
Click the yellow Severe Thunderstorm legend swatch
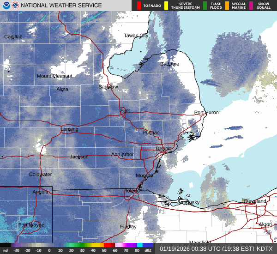[166, 6]
